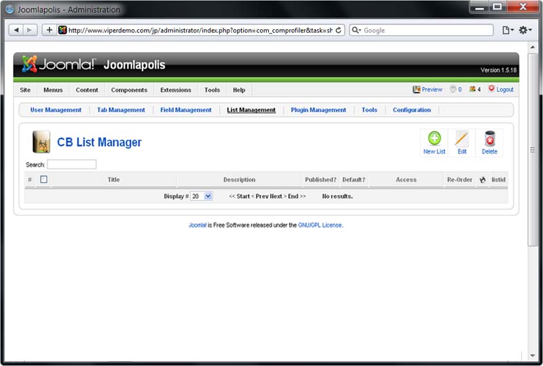Click the listid column header
The image size is (543, 366).
[x=499, y=179]
